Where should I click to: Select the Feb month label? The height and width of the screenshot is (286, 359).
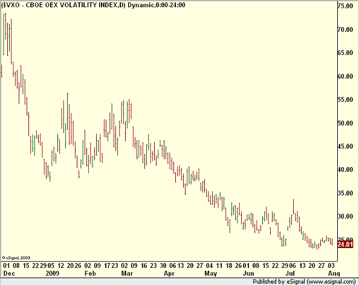click(90, 273)
